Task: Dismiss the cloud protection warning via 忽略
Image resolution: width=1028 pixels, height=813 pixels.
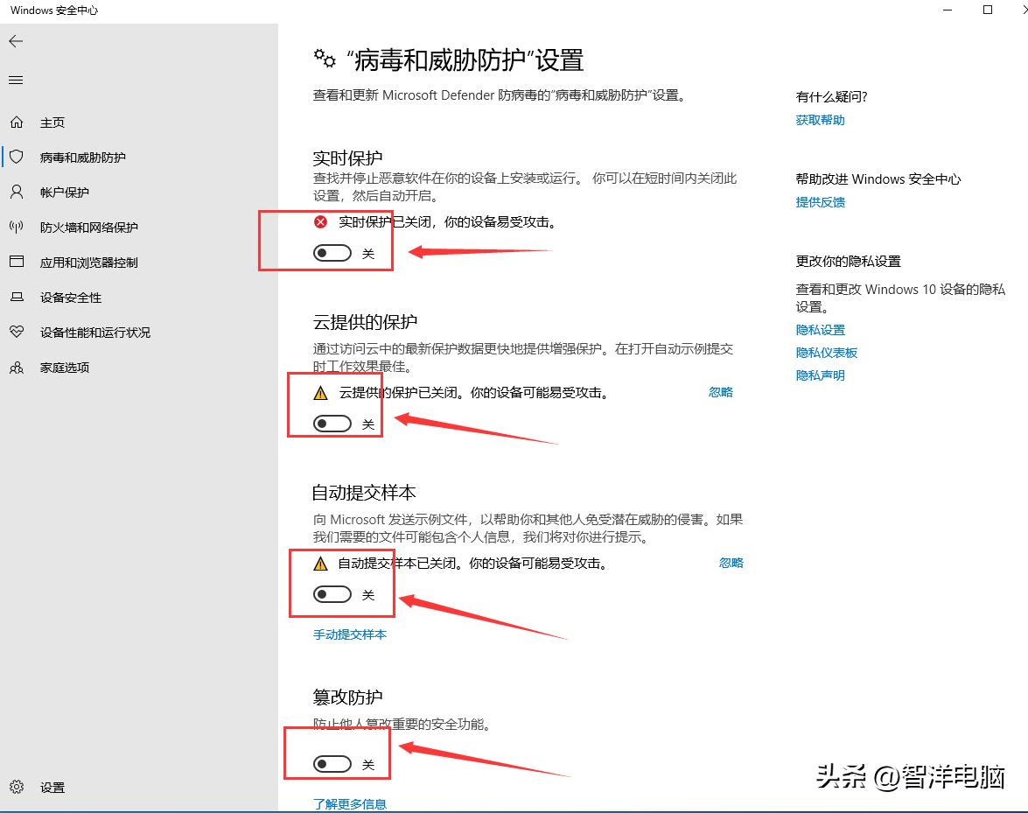Action: pyautogui.click(x=721, y=392)
